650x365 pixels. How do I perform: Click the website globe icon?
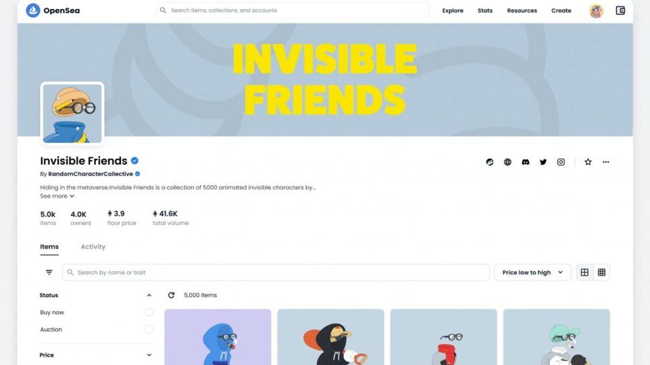click(x=508, y=162)
